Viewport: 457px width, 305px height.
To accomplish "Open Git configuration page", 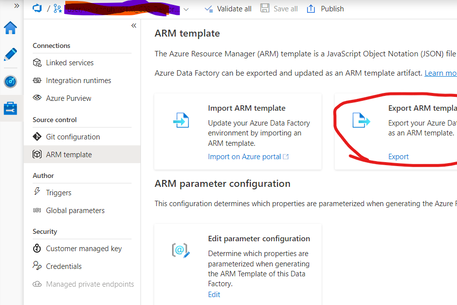I will click(73, 137).
